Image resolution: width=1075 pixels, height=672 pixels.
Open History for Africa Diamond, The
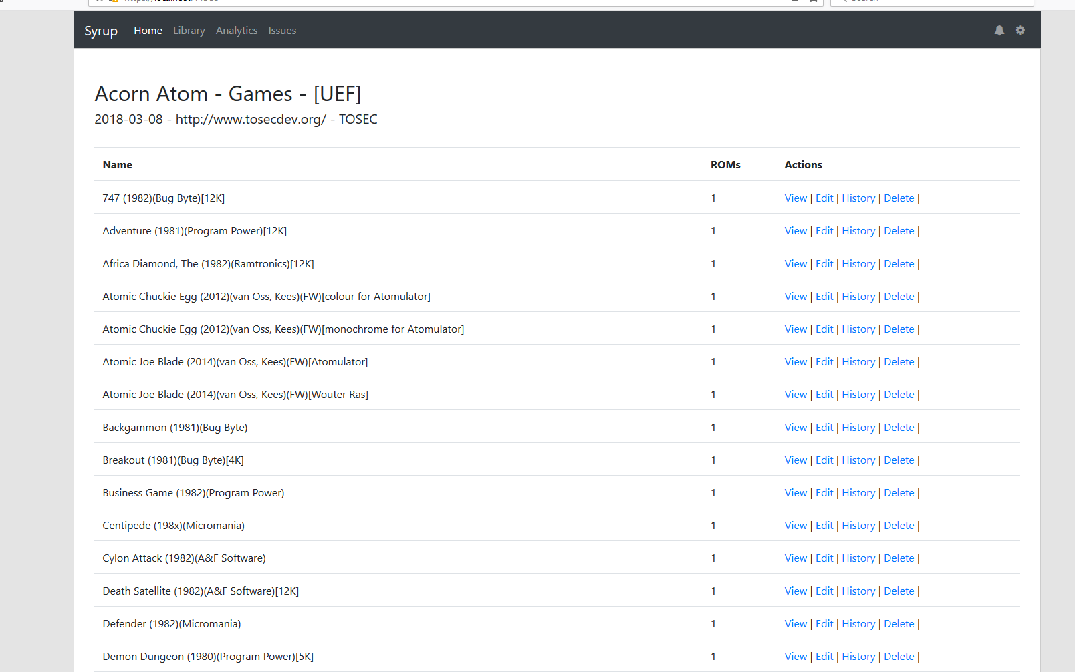858,264
